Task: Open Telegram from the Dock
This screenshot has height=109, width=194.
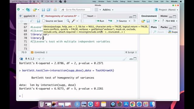Action: 90,104
